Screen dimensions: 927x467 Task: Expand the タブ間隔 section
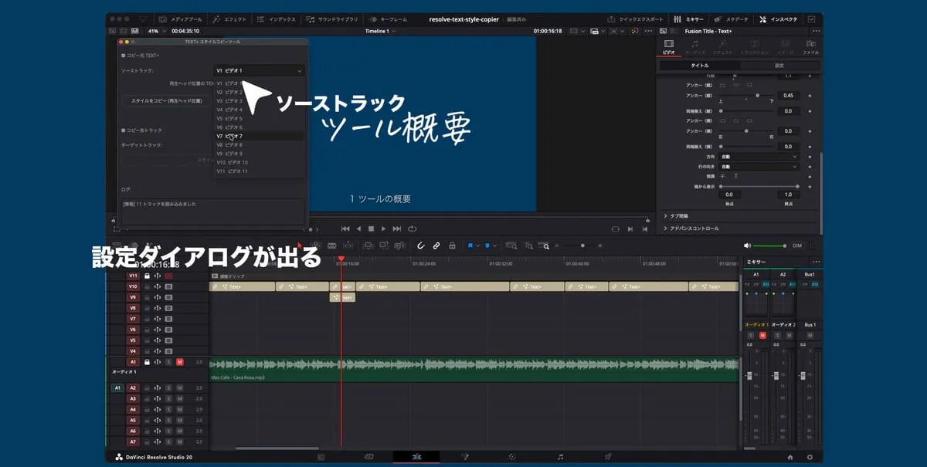pyautogui.click(x=677, y=216)
